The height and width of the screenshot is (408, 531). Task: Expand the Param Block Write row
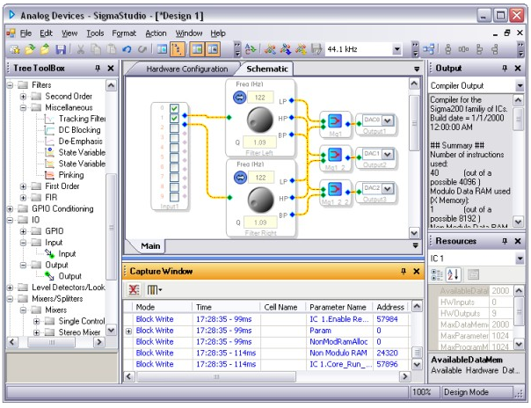128,331
